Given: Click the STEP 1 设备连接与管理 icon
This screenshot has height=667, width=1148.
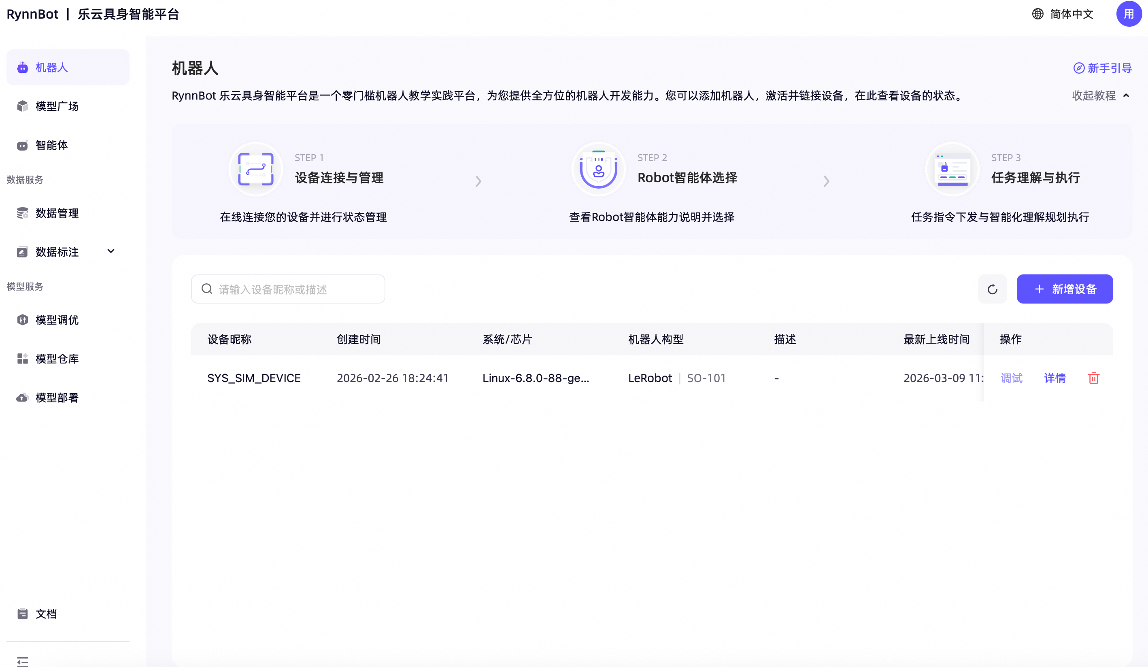Looking at the screenshot, I should pyautogui.click(x=255, y=169).
